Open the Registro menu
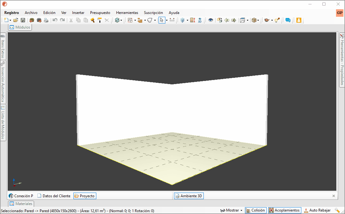Image resolution: width=345 pixels, height=214 pixels. pos(12,13)
